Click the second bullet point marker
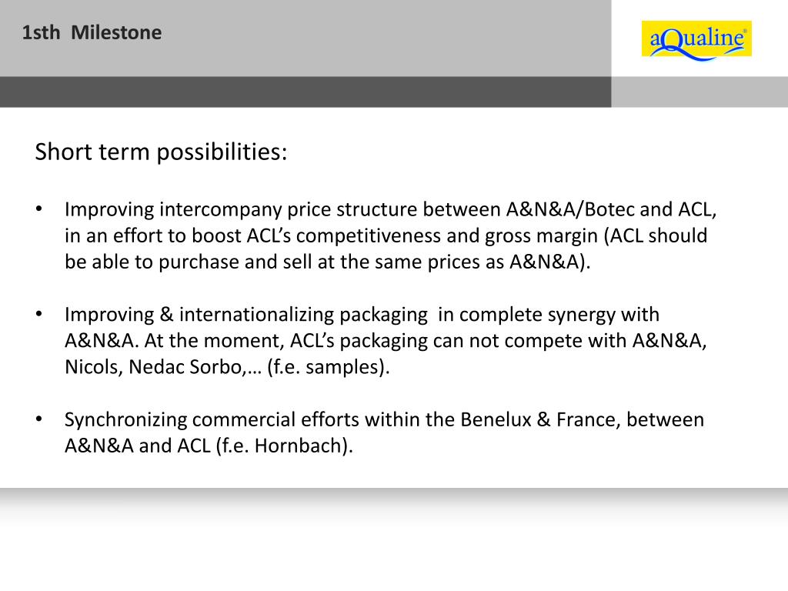This screenshot has width=788, height=591. (39, 314)
